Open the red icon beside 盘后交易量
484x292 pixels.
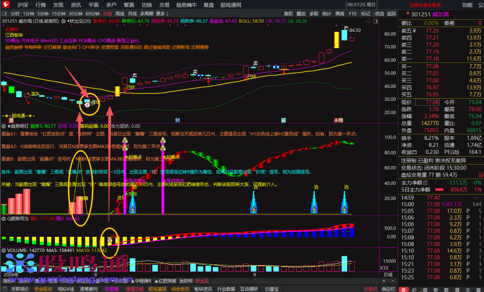(x=481, y=175)
